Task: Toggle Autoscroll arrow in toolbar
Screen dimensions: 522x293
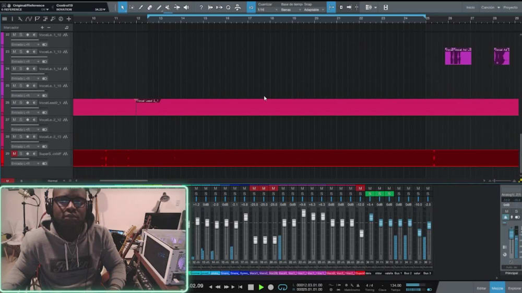Action: click(349, 7)
